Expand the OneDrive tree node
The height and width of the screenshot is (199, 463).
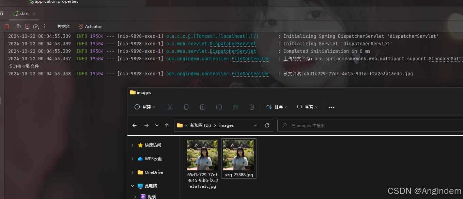click(133, 172)
